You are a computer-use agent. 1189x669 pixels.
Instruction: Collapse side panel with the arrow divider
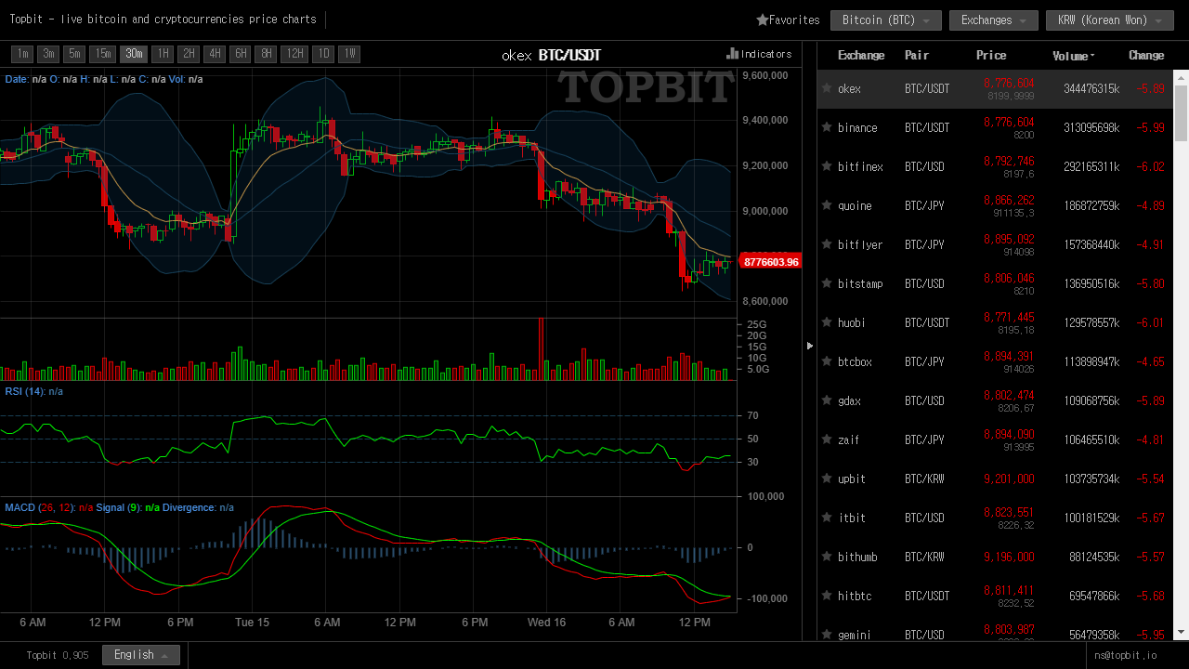pos(809,346)
